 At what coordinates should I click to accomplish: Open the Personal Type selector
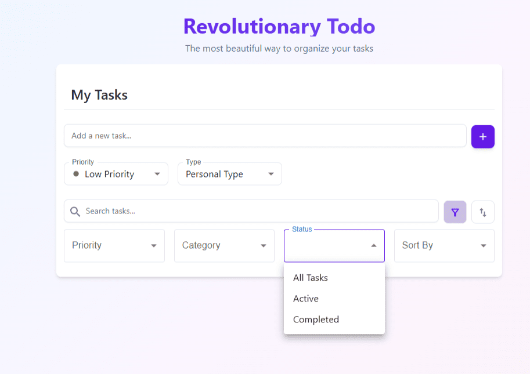pos(230,174)
